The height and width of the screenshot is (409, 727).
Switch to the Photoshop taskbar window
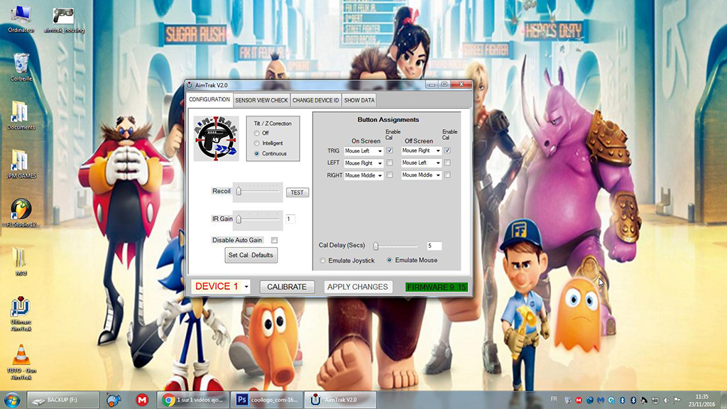click(x=267, y=400)
